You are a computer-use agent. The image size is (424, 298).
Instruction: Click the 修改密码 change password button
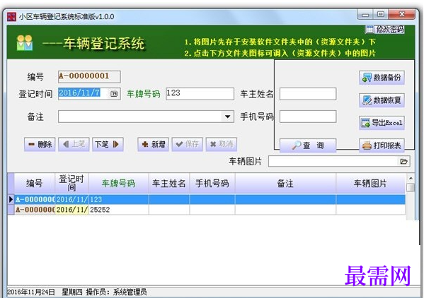click(x=385, y=30)
